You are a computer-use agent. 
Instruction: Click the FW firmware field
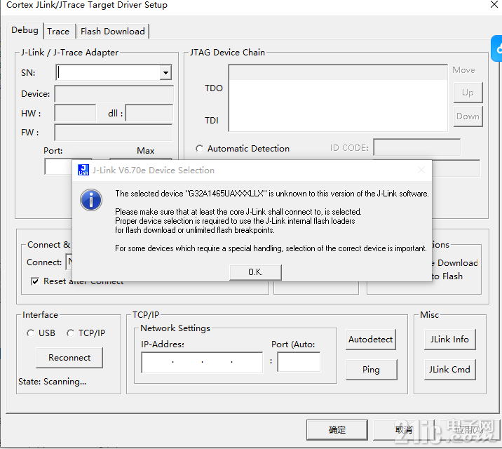(114, 133)
